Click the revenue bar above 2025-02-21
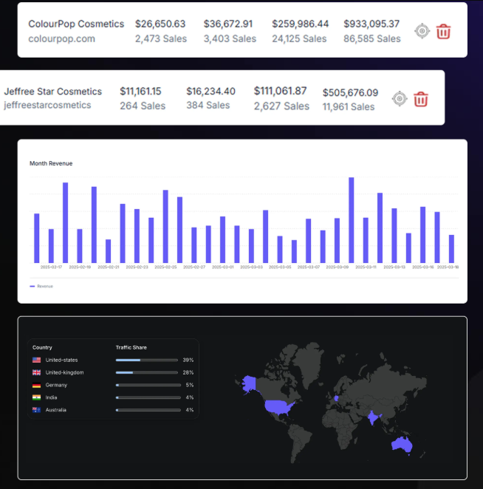This screenshot has height=489, width=483. coord(109,251)
